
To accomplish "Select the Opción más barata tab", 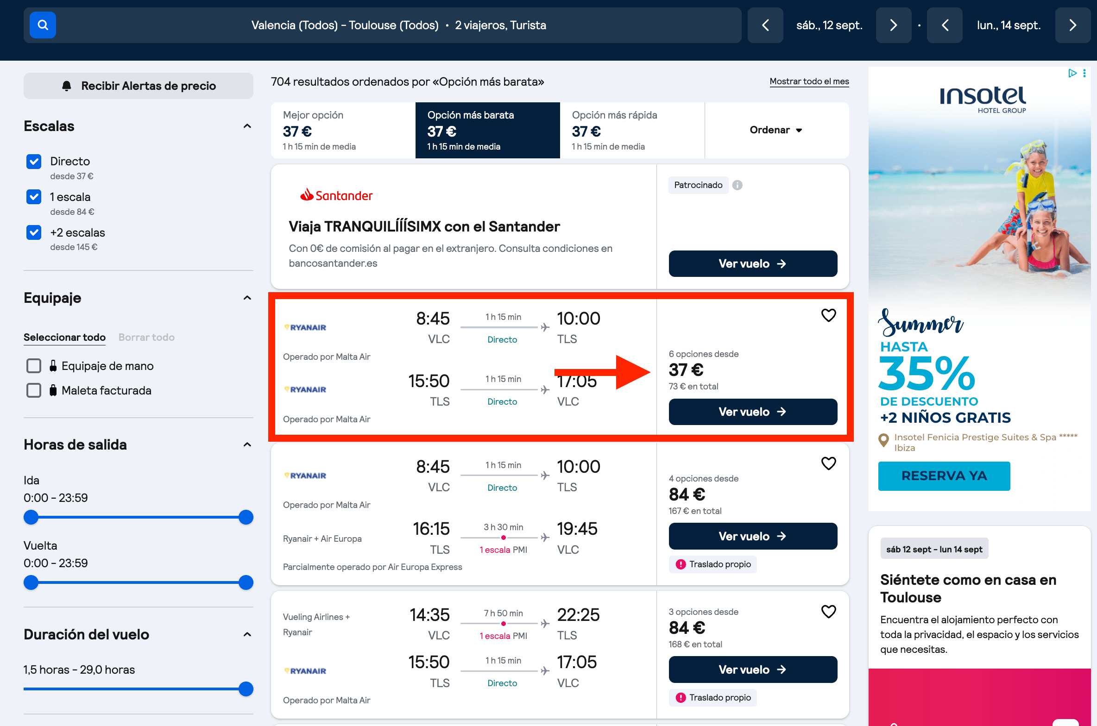I will pos(488,130).
